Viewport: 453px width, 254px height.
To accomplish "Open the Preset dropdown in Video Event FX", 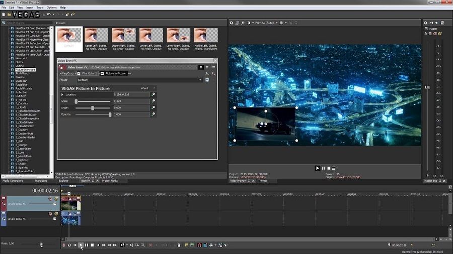I will coord(200,80).
